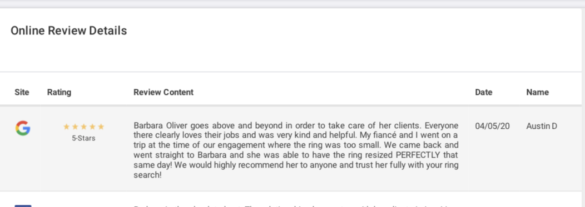Open reviewer name Austin D
The height and width of the screenshot is (207, 585).
(542, 126)
